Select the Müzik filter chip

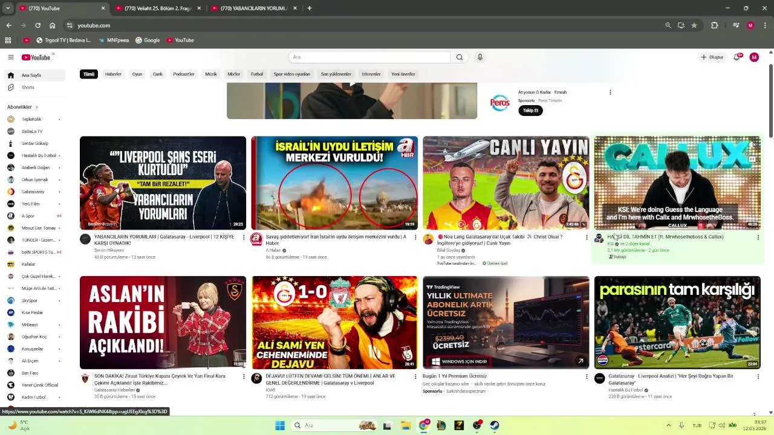[211, 74]
